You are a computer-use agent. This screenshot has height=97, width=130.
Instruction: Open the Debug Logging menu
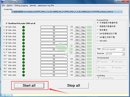(x=21, y=5)
